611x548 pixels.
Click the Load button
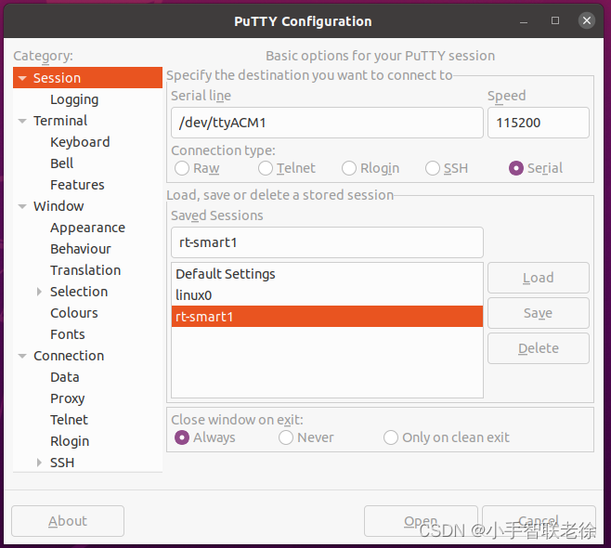tap(538, 278)
